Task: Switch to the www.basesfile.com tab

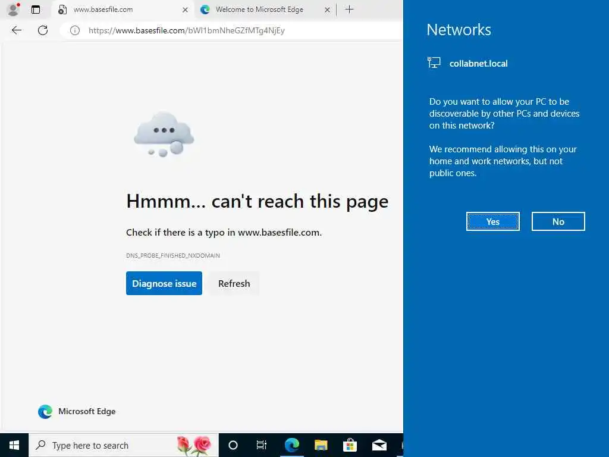Action: (x=122, y=10)
